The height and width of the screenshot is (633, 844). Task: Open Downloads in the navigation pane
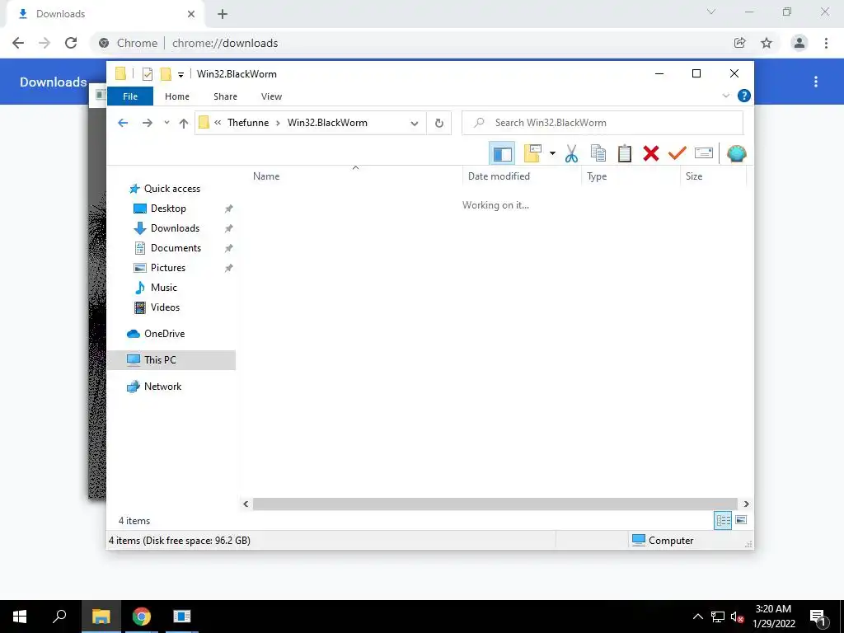click(x=175, y=228)
